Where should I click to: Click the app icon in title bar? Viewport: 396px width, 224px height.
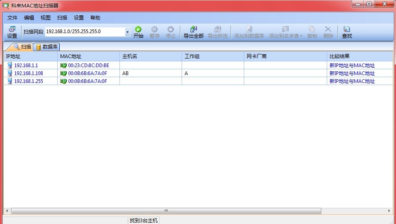pyautogui.click(x=5, y=5)
